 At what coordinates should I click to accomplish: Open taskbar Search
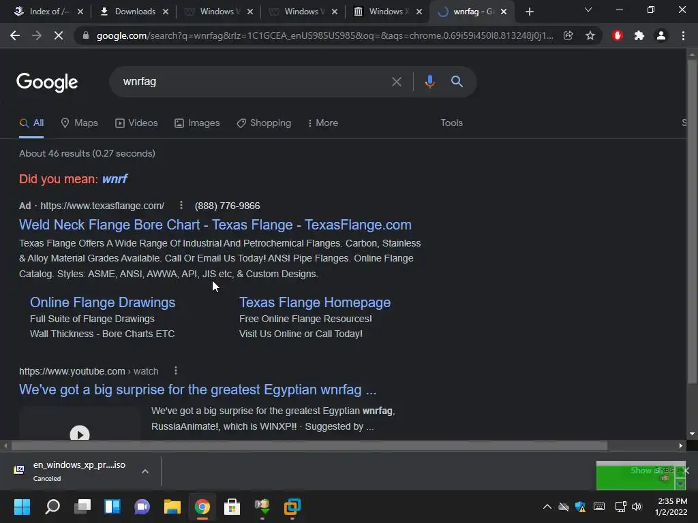52,507
